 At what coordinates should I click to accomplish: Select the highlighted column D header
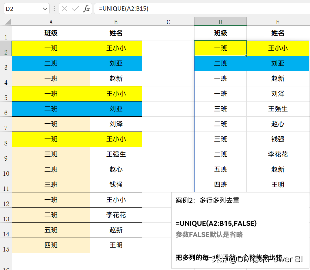pyautogui.click(x=220, y=22)
